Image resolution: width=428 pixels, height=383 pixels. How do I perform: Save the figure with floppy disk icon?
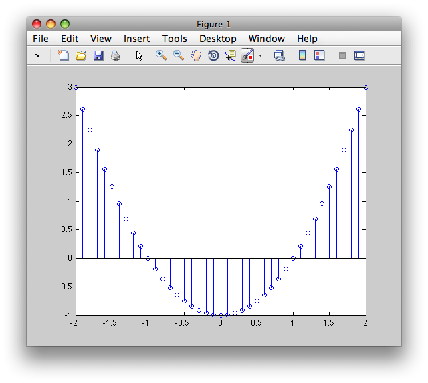98,55
